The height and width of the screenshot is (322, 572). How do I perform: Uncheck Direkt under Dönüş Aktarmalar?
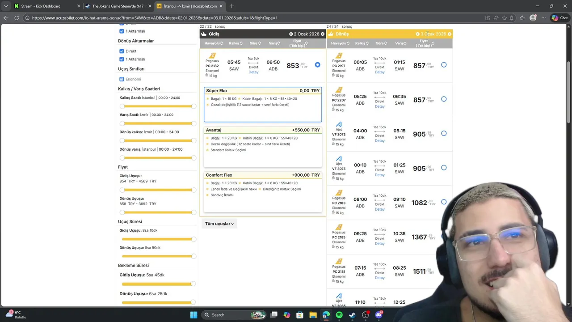[122, 51]
